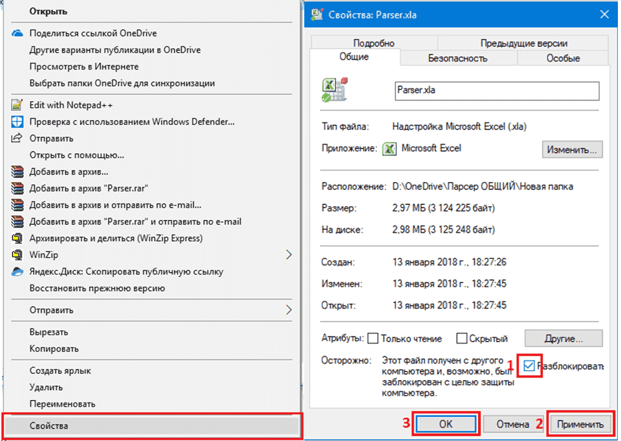Click the Применить button
The height and width of the screenshot is (441, 621).
point(580,424)
